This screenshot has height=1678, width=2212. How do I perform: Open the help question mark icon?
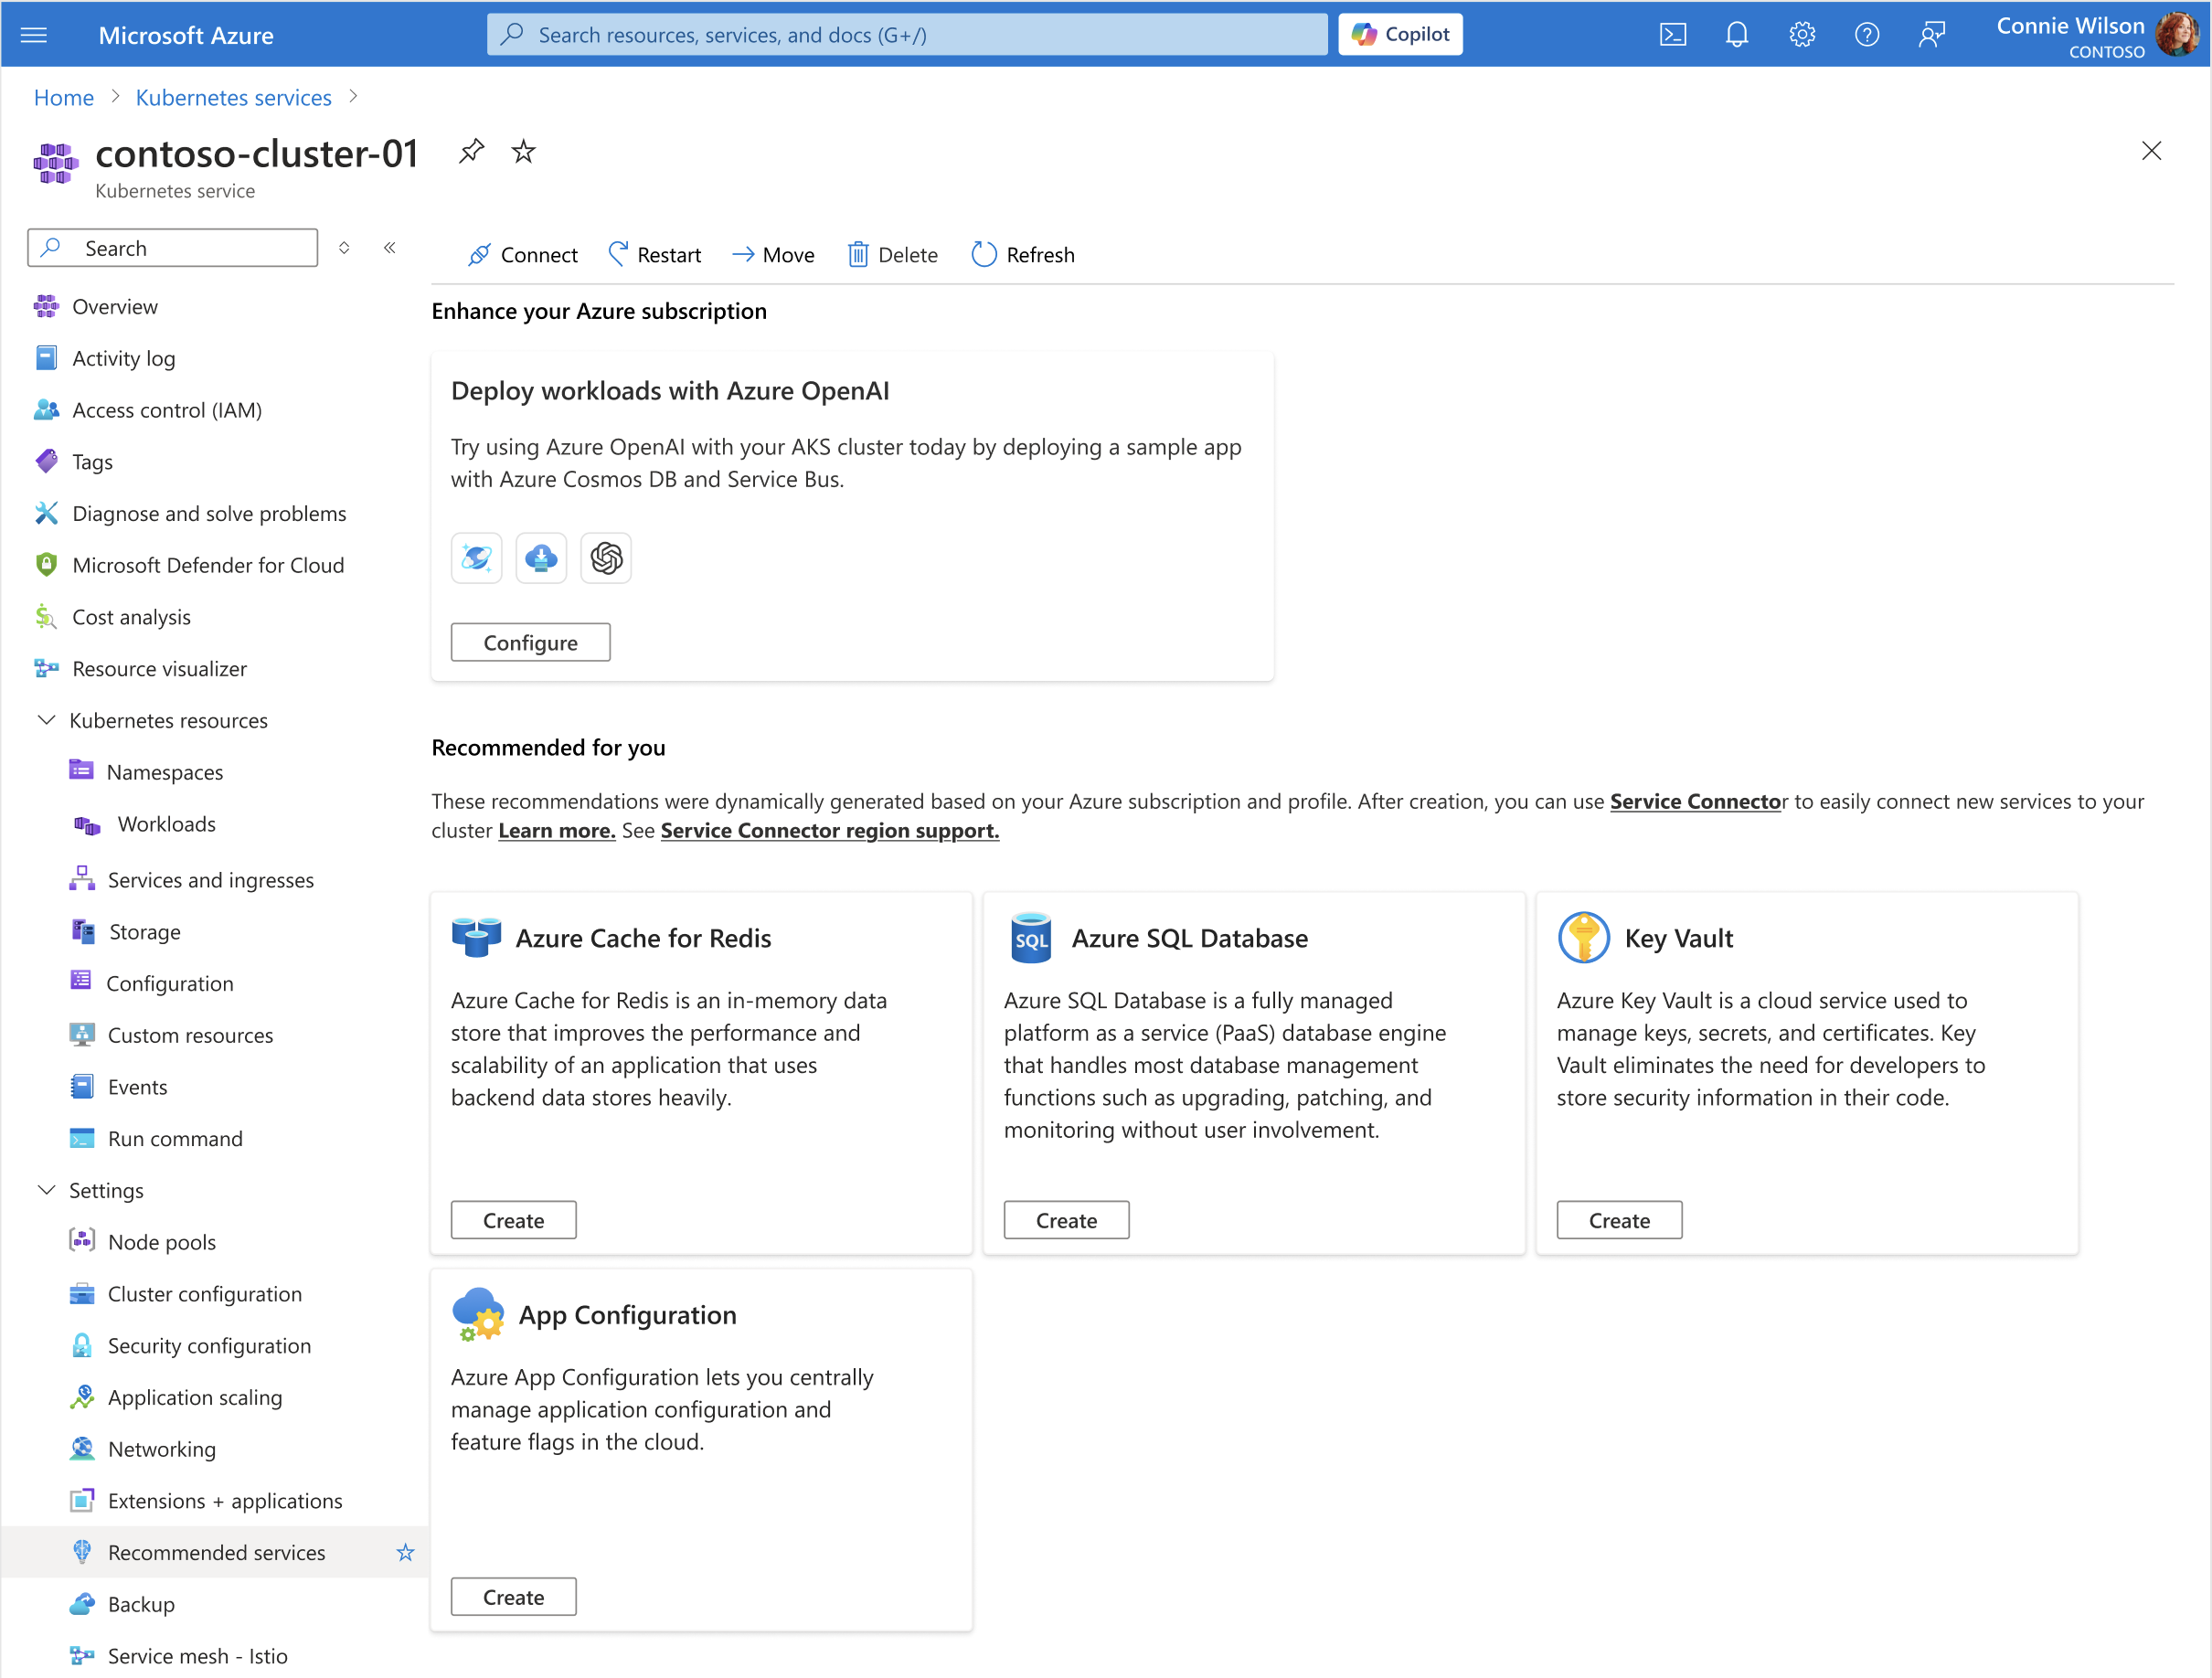[1867, 35]
